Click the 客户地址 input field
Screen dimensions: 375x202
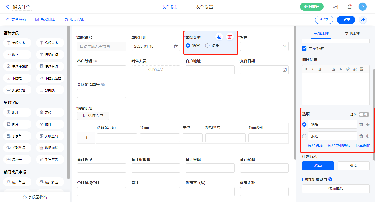(210, 70)
